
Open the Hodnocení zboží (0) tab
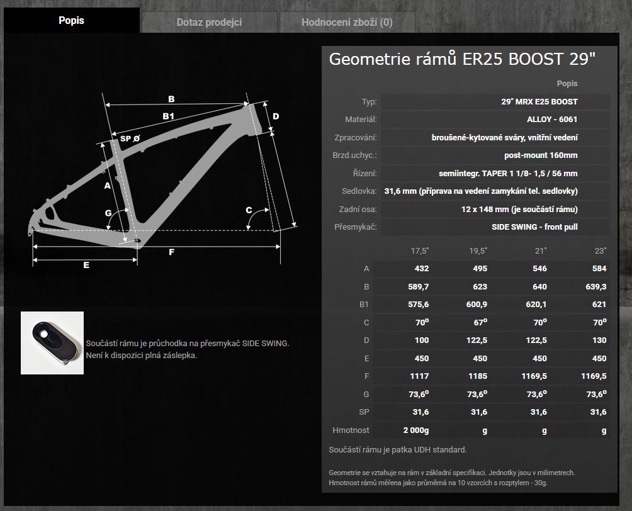point(346,22)
